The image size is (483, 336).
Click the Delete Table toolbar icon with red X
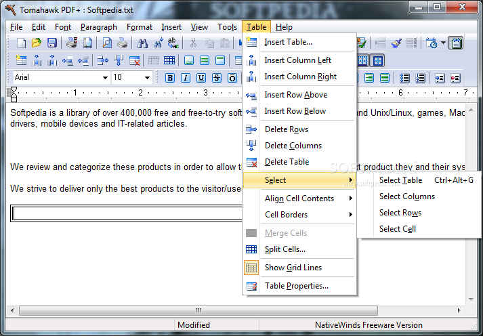pos(135,60)
